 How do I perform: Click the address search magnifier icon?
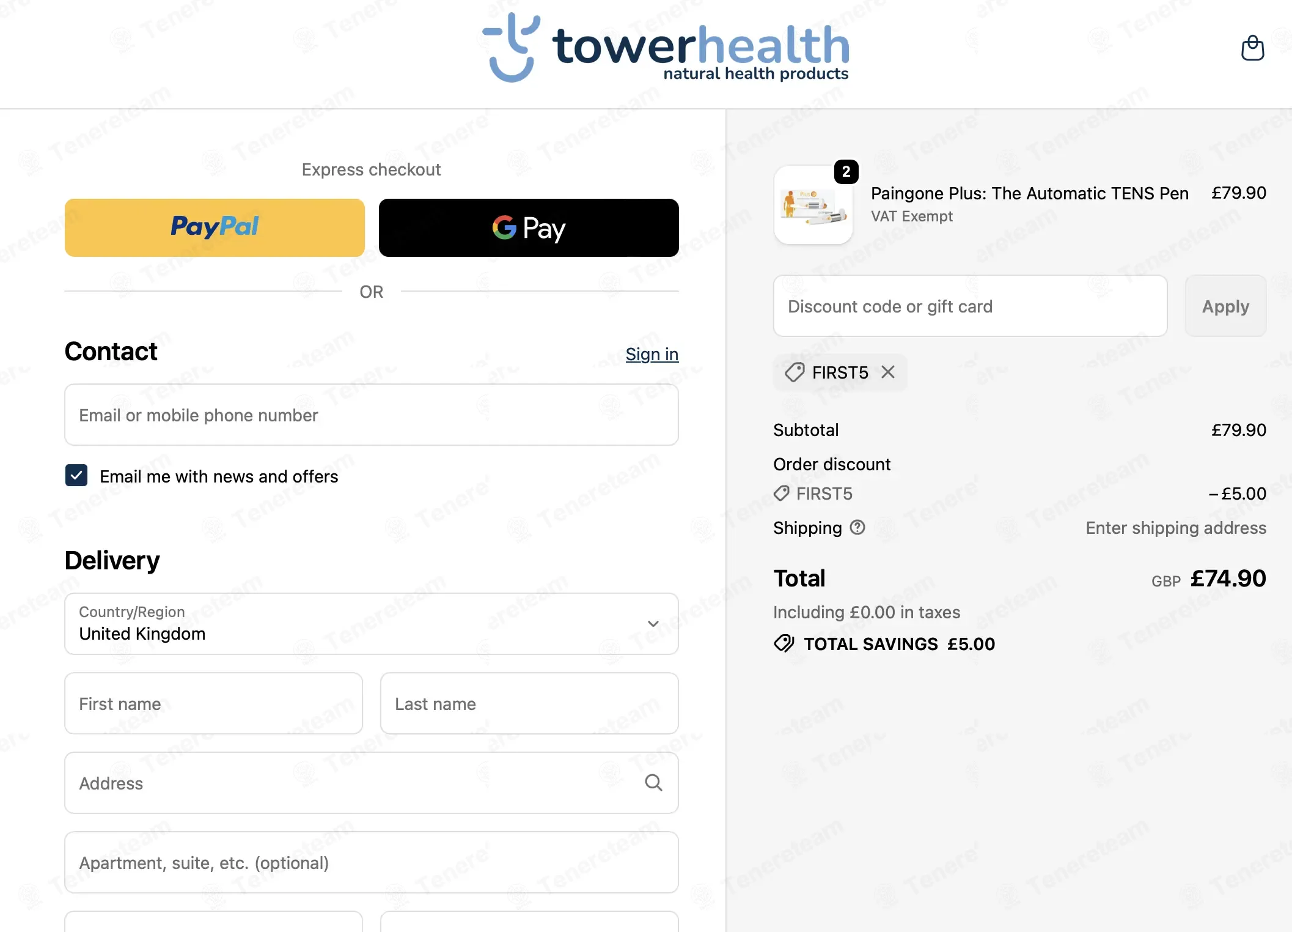[653, 783]
